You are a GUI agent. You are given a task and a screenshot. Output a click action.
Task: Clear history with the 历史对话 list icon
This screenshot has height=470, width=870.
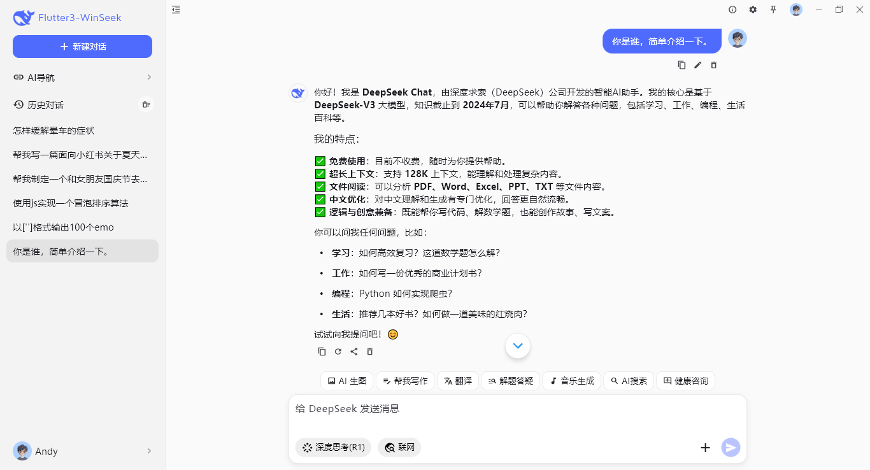tap(146, 104)
